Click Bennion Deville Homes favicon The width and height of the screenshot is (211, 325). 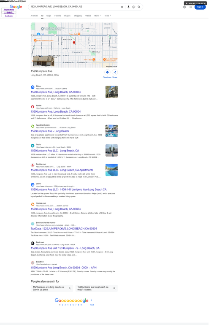(x=32, y=224)
